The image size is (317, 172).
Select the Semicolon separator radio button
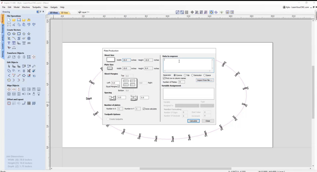[x=192, y=75]
